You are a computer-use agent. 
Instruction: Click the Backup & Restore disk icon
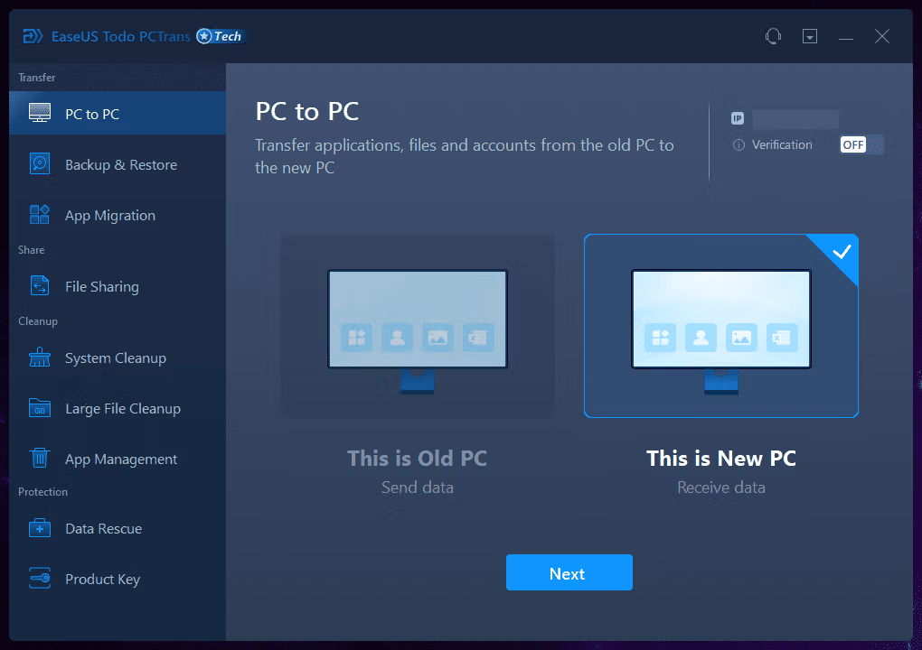40,163
